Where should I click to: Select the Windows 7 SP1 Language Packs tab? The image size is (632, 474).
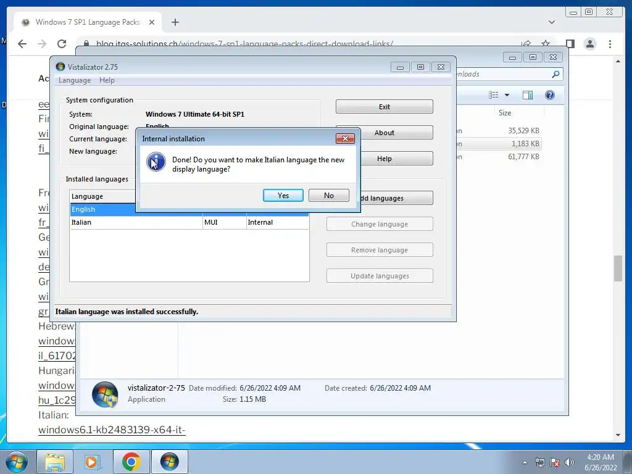(x=88, y=22)
